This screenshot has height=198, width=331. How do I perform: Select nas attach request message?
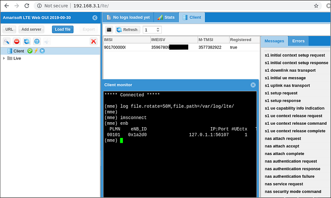[x=283, y=139]
